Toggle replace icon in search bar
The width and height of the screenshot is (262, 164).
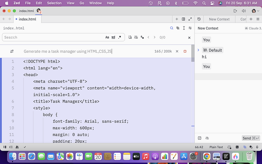[130, 37]
